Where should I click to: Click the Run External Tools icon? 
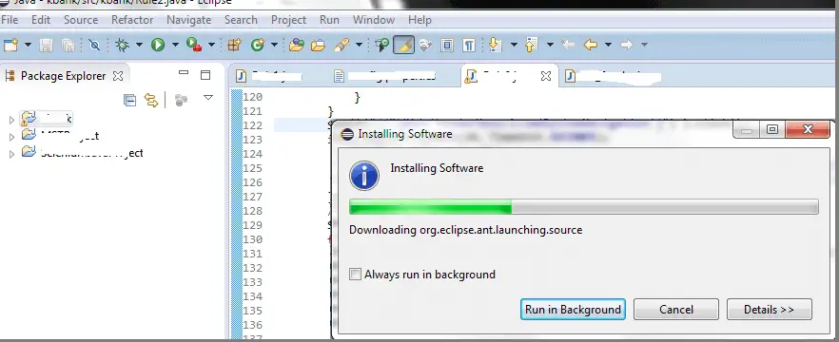(x=194, y=45)
